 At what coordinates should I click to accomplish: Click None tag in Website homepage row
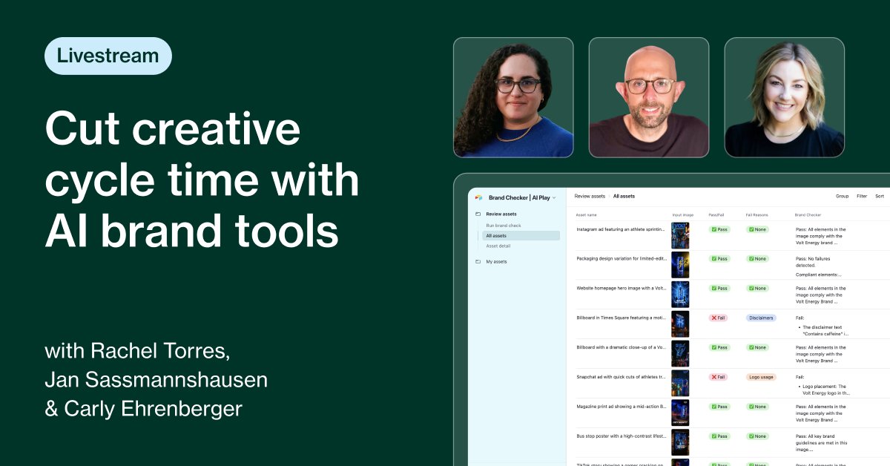[x=757, y=288]
